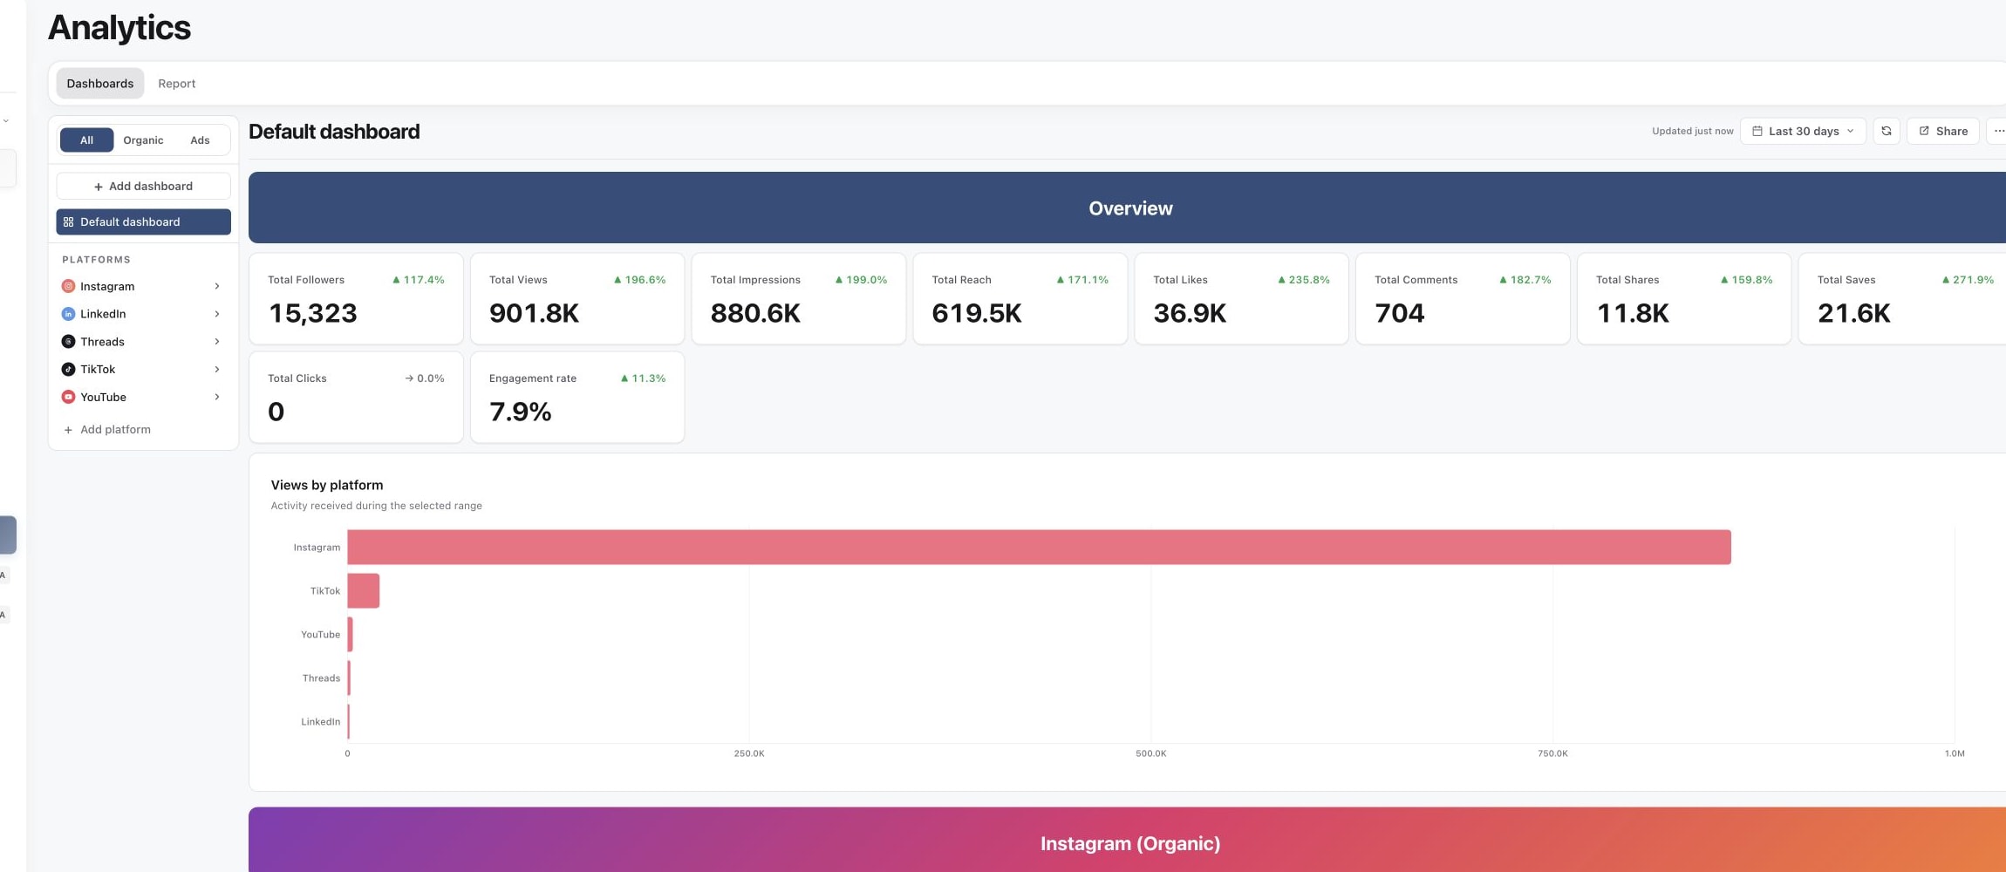Click the Engagement rate value 7.9%

pyautogui.click(x=521, y=412)
